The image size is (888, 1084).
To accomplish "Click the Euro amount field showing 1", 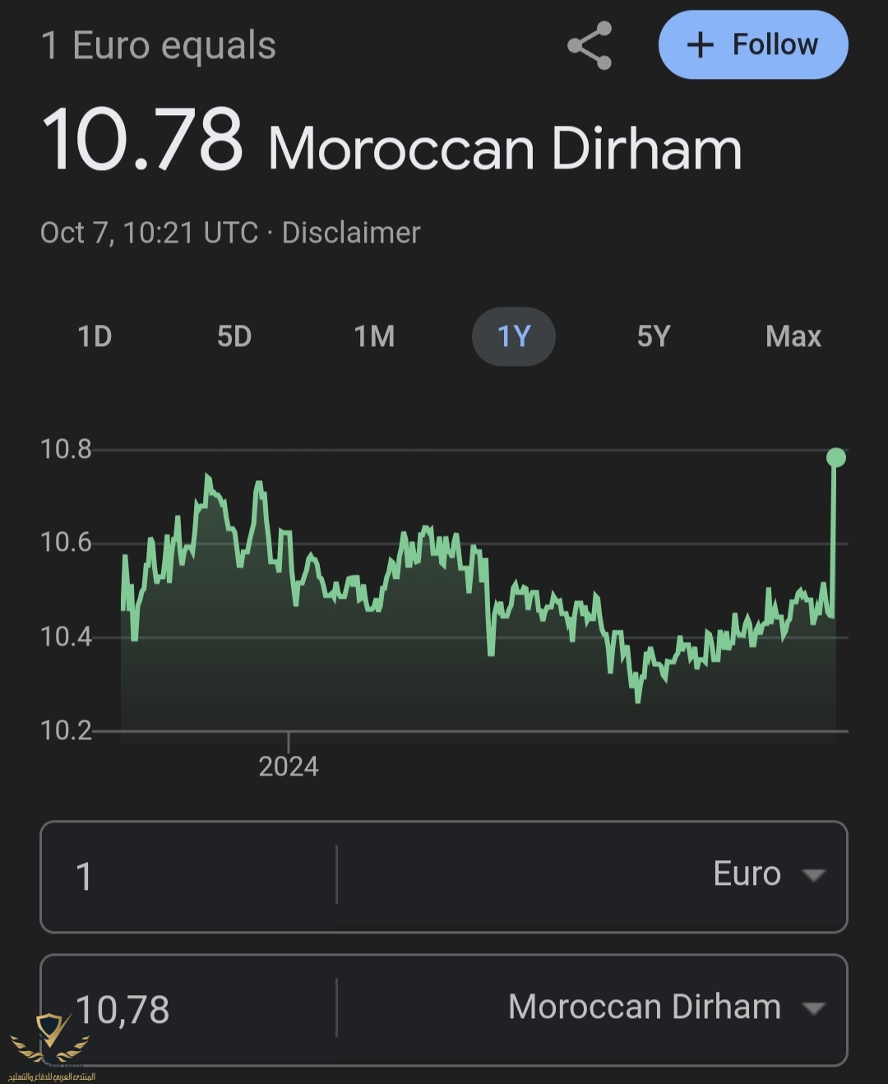I will pyautogui.click(x=189, y=876).
